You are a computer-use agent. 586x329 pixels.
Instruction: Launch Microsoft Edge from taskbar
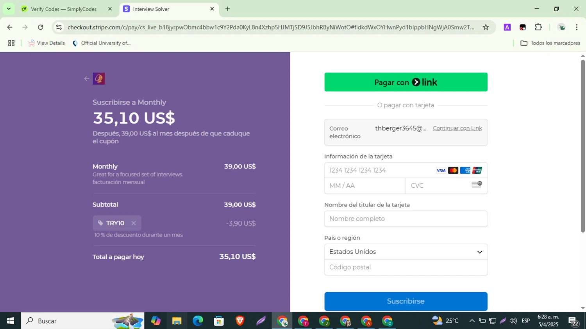coord(198,321)
